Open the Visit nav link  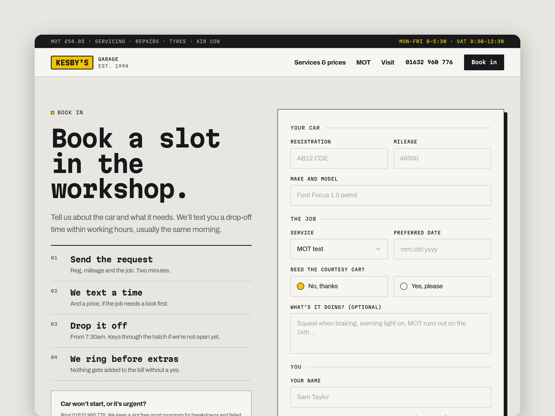(x=387, y=62)
